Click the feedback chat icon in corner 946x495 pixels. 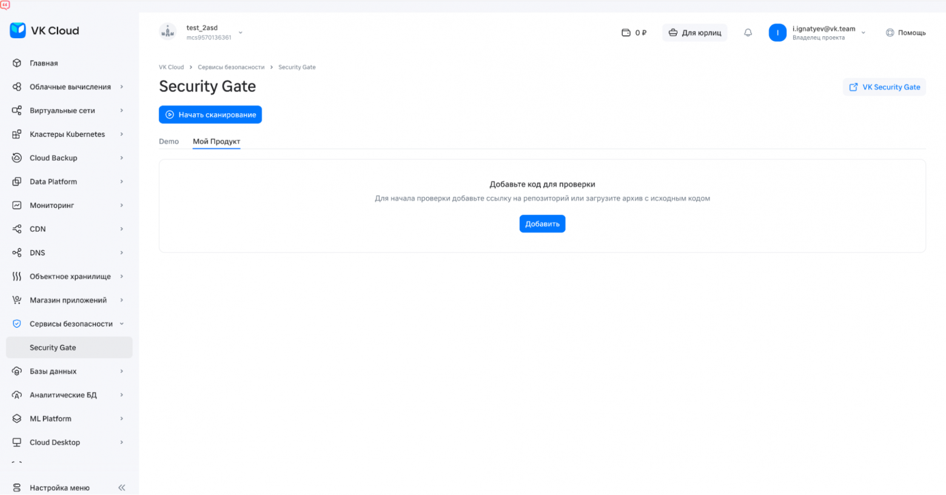click(5, 5)
